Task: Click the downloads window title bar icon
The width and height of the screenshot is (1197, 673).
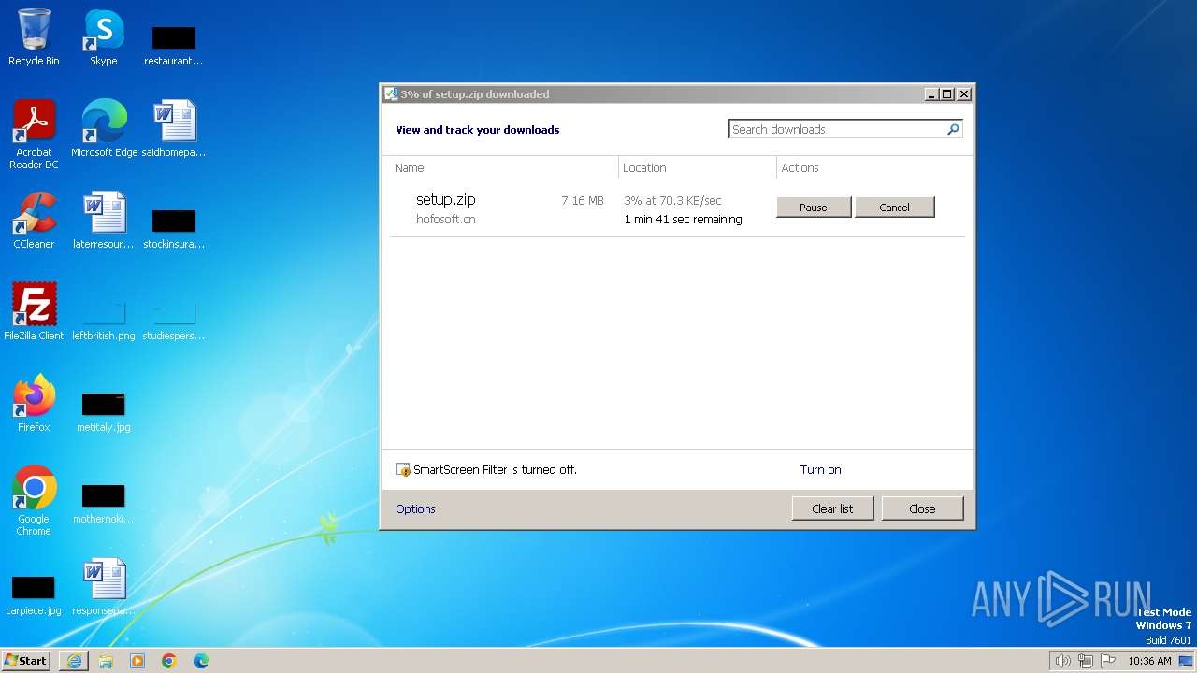Action: (x=391, y=93)
